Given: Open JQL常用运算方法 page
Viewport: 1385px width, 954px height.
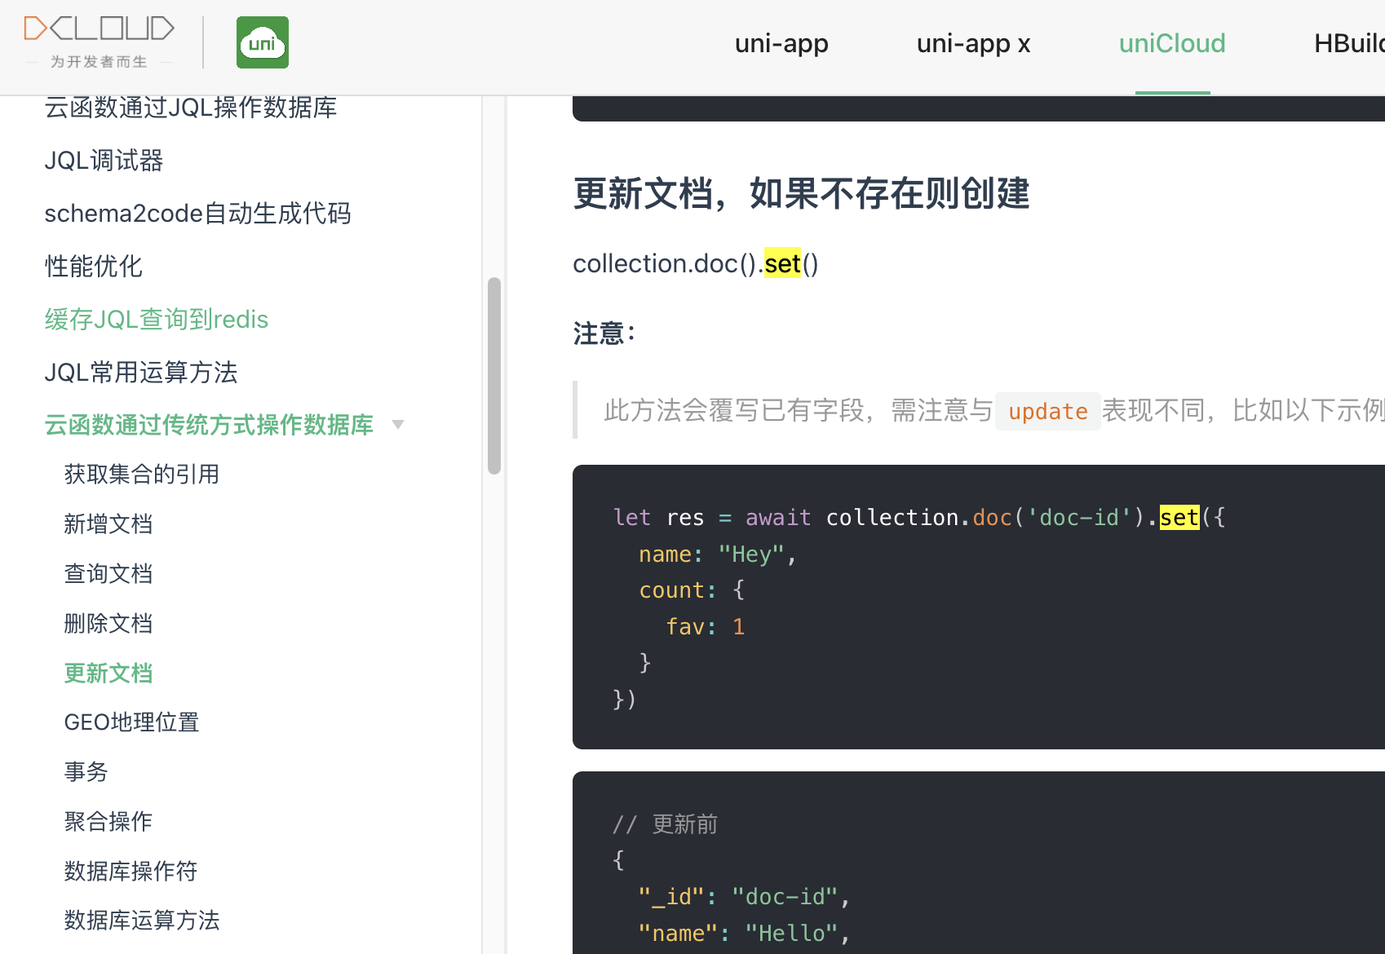Looking at the screenshot, I should (x=140, y=373).
